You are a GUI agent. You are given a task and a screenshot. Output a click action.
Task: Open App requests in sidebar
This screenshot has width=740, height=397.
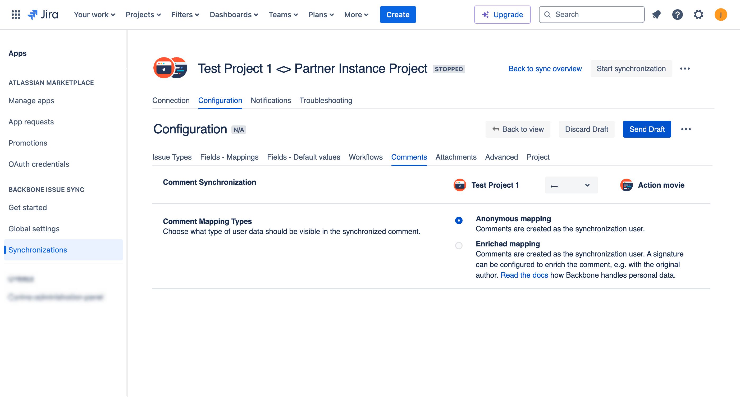(31, 122)
